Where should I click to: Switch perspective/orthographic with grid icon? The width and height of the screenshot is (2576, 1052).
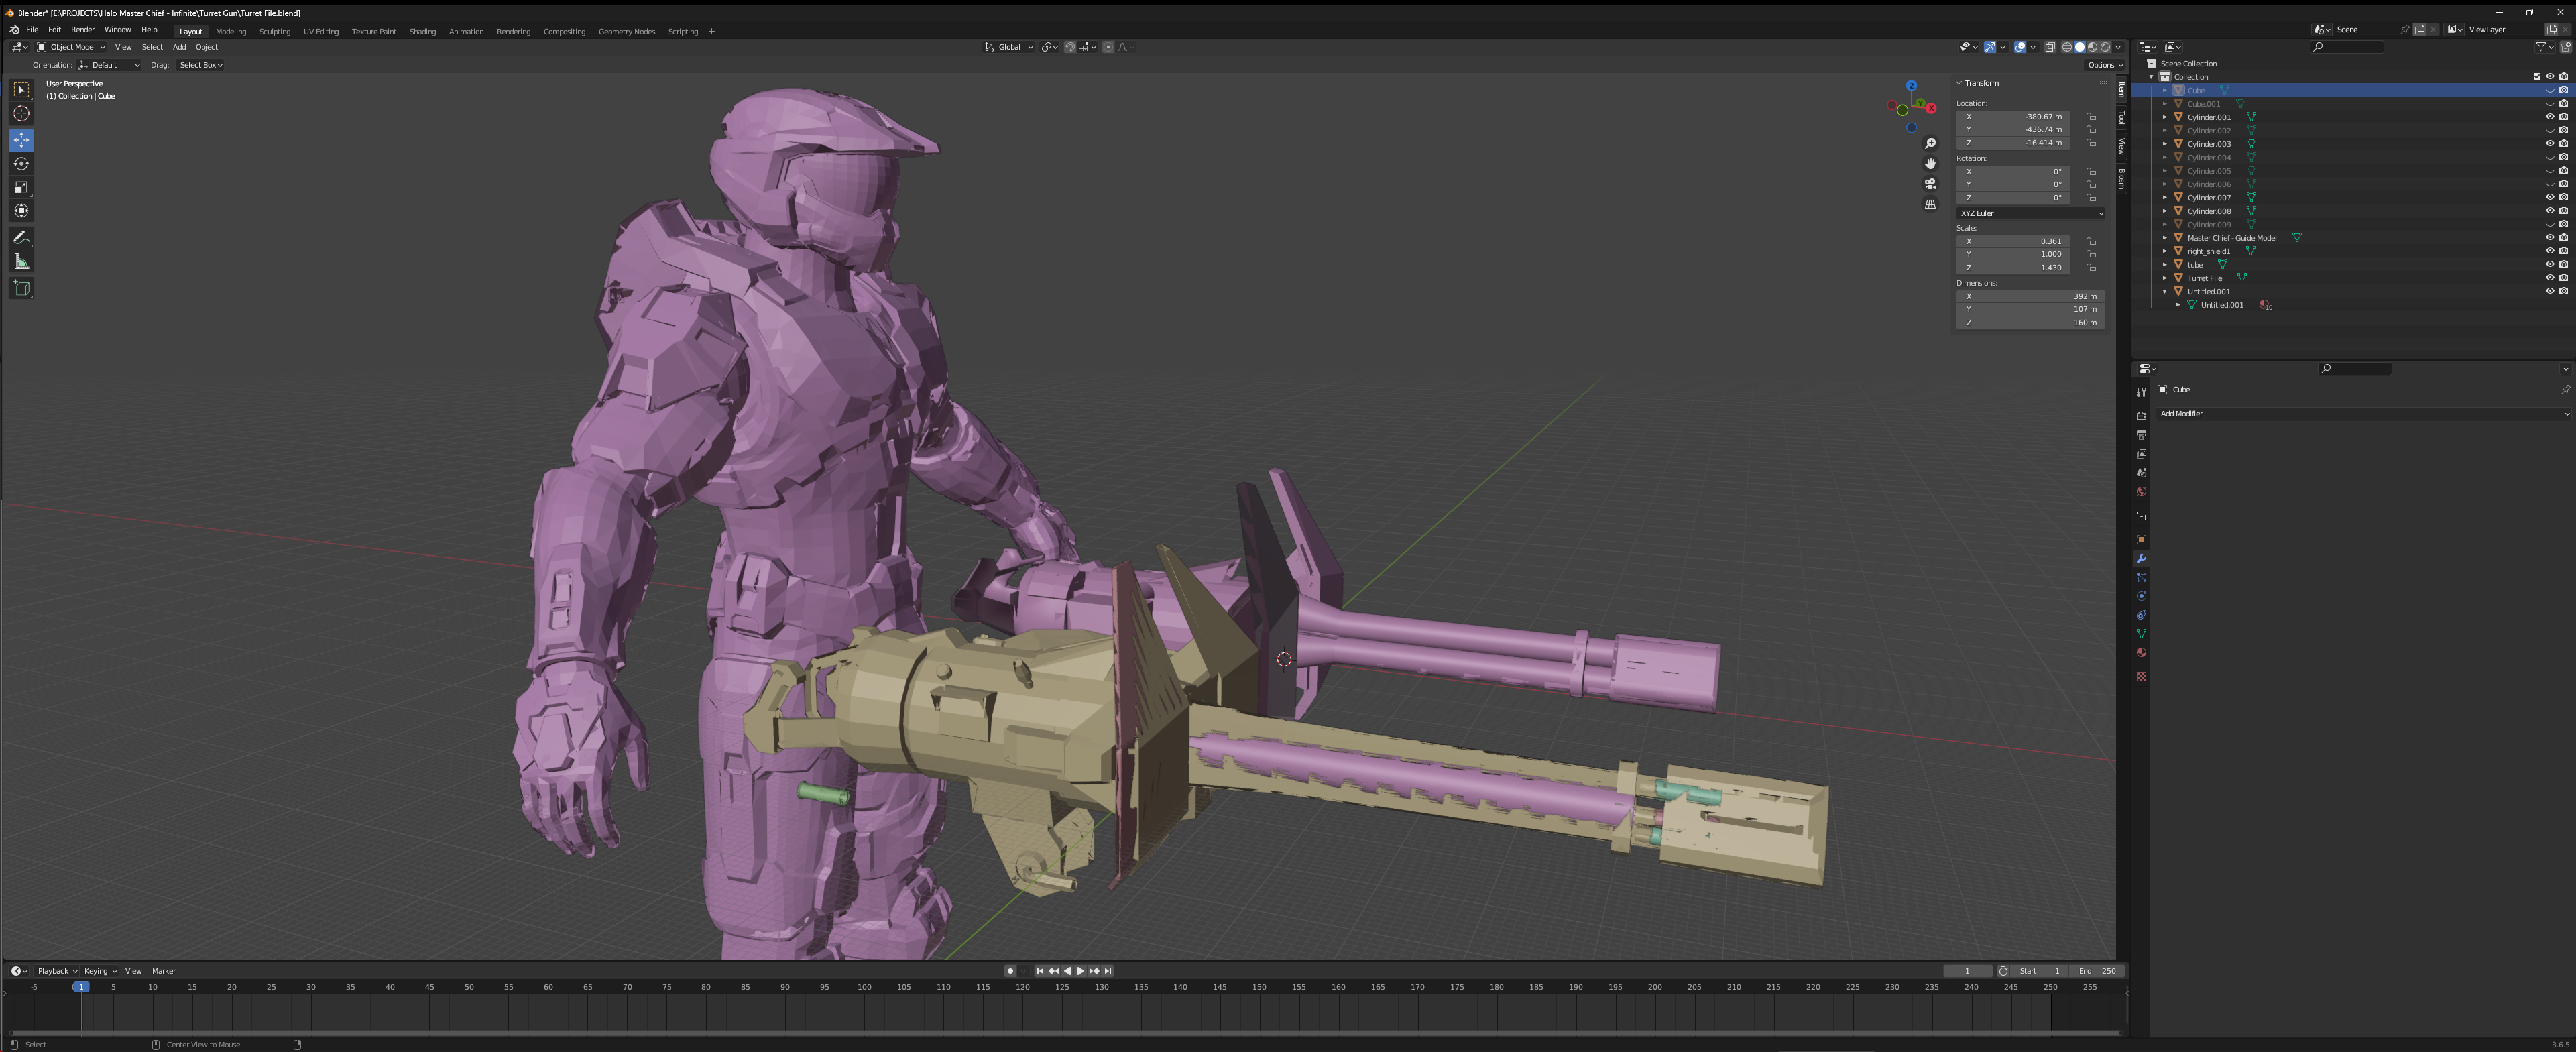tap(1930, 204)
